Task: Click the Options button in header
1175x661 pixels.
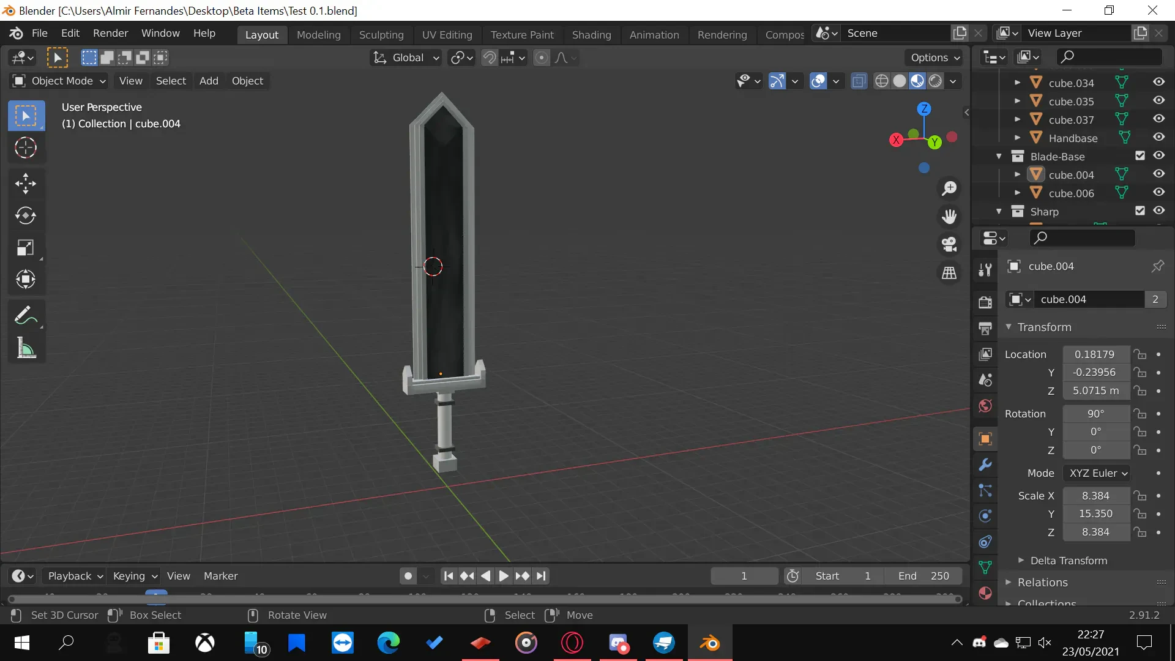Action: click(x=934, y=58)
